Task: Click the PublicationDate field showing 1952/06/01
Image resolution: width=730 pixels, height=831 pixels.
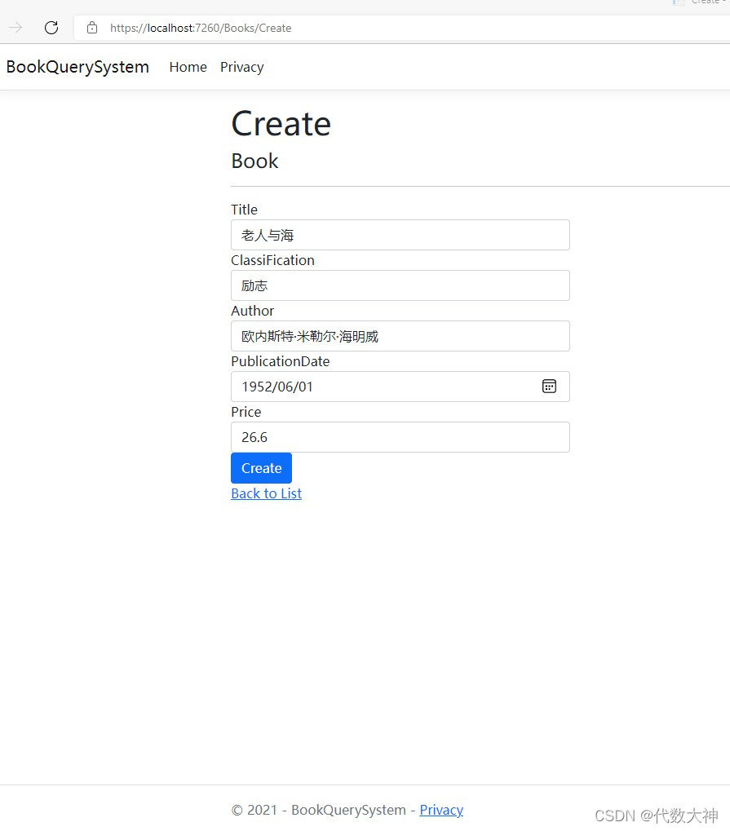Action: click(x=400, y=387)
